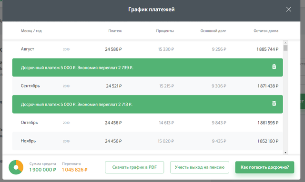This screenshot has height=182, width=305.
Task: Select the Октябрь row label
Action: (x=30, y=123)
